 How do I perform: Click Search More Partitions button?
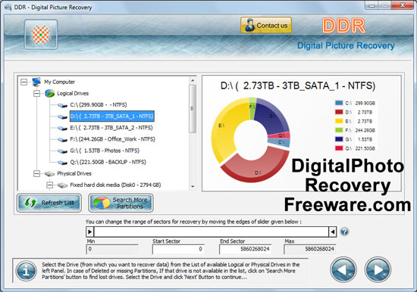[x=121, y=203]
